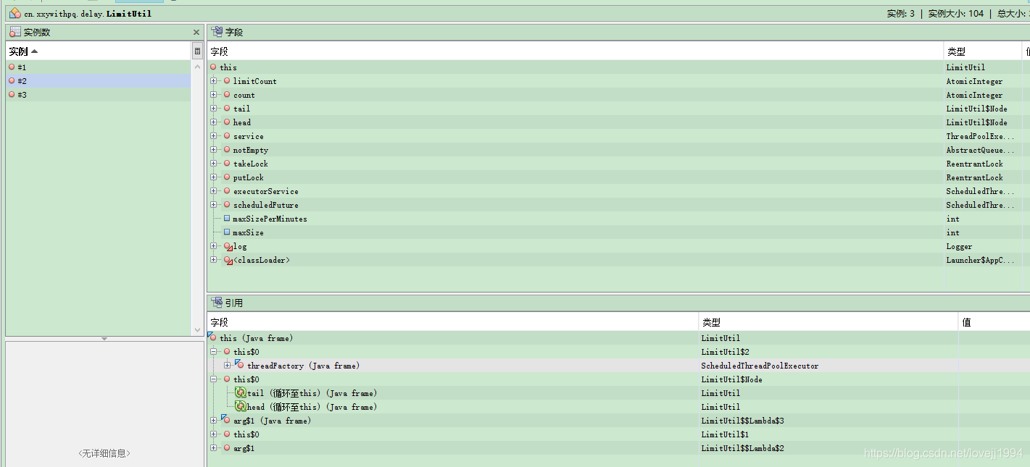Viewport: 1030px width, 467px height.
Task: Expand the log static field node
Action: [214, 246]
